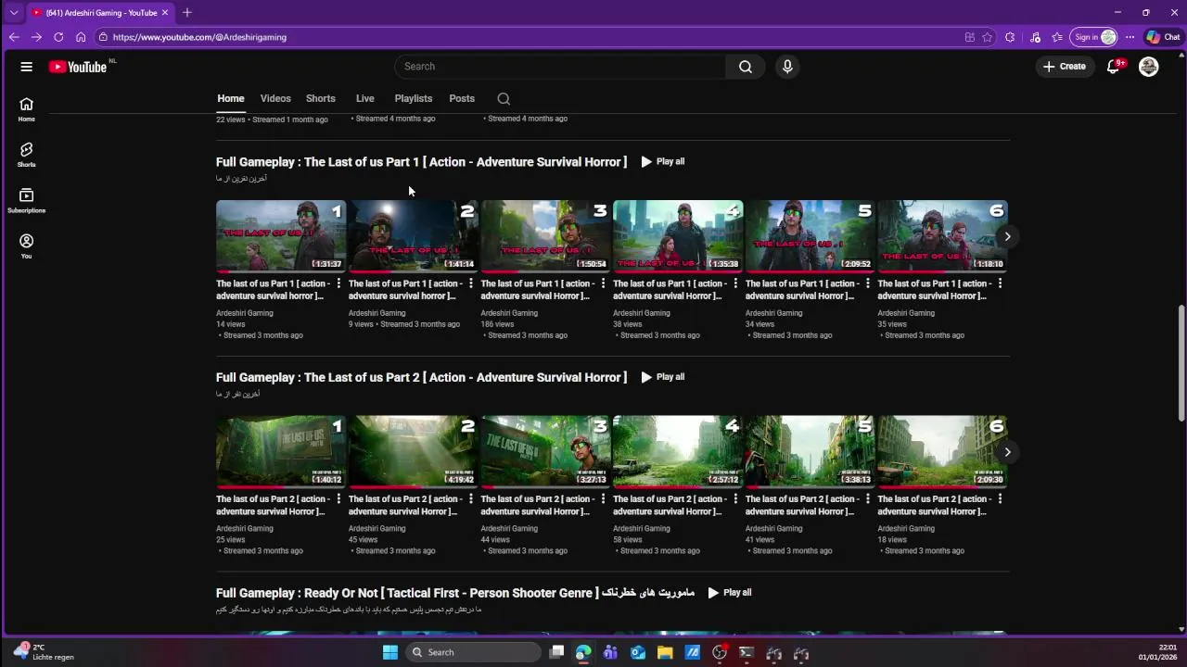
Task: Open the notifications bell
Action: pos(1114,67)
